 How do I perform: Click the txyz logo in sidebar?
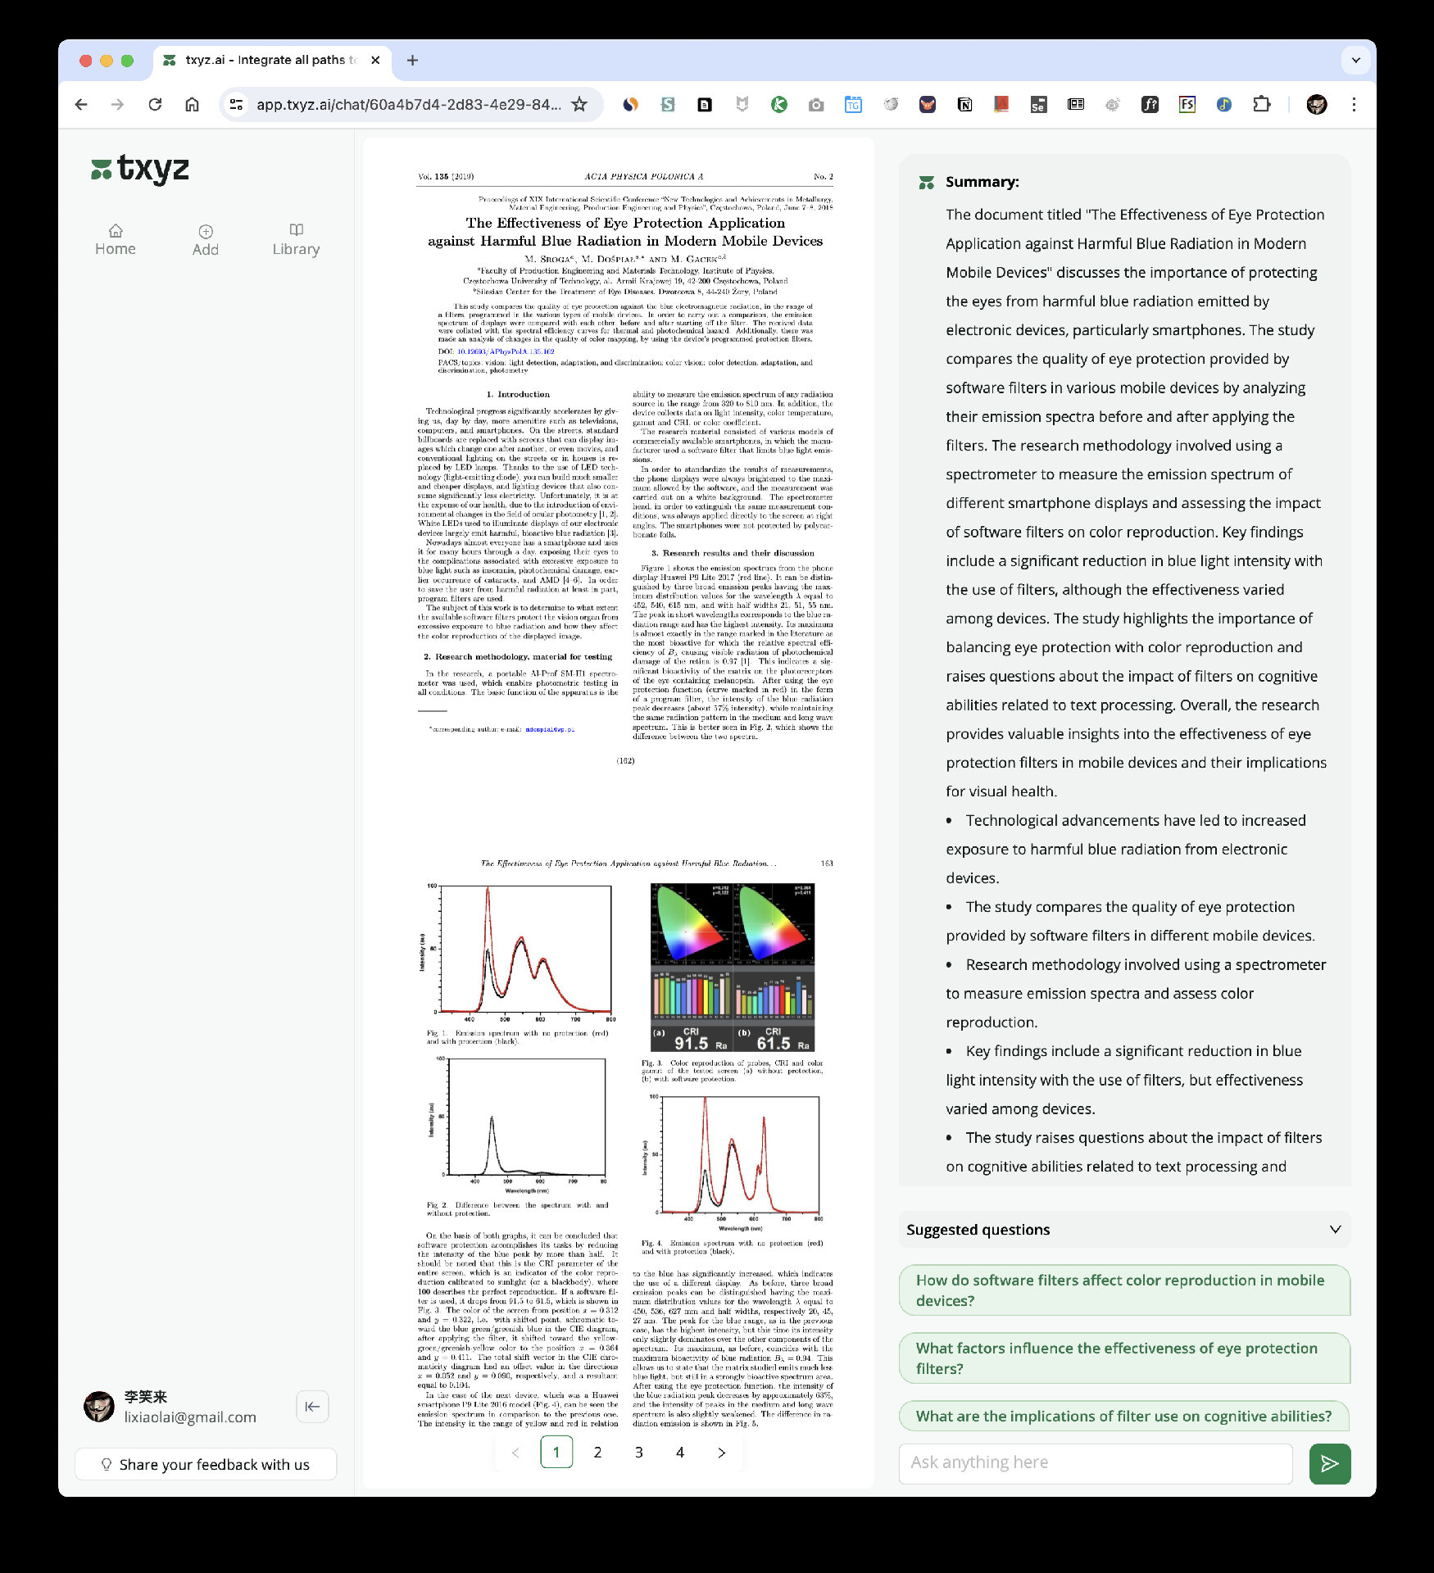coord(140,169)
